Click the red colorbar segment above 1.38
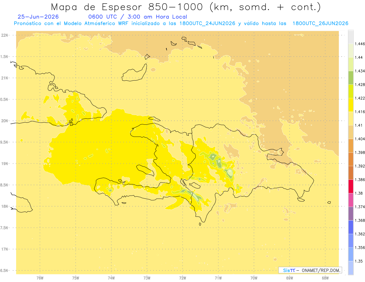365x282 pixels. (351, 186)
